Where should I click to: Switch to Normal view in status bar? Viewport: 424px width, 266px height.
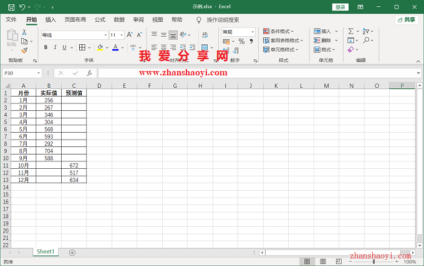(307, 262)
